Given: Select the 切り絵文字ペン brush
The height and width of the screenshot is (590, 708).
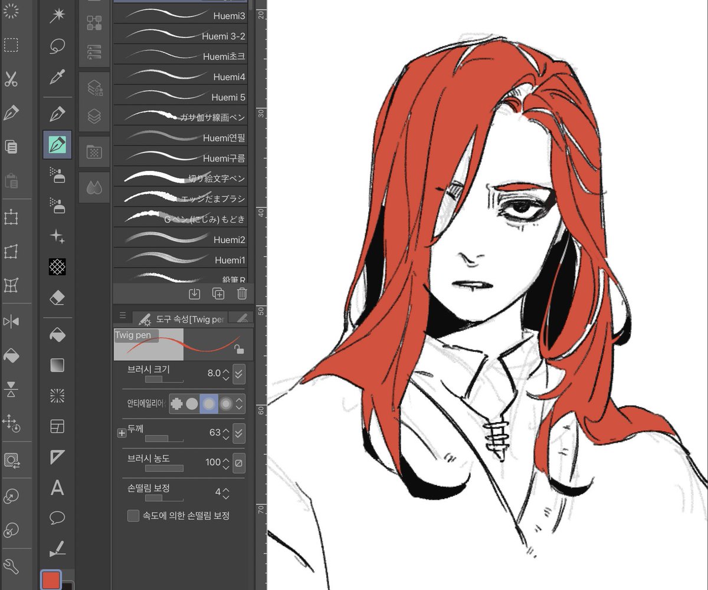Looking at the screenshot, I should click(180, 178).
